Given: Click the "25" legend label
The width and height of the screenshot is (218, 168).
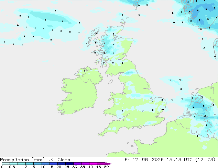Looking at the screenshot, I should tap(67, 167).
